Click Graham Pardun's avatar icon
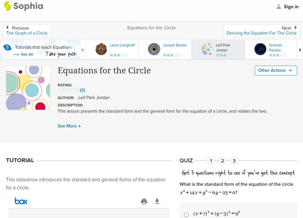The height and width of the screenshot is (218, 303). click(x=260, y=49)
